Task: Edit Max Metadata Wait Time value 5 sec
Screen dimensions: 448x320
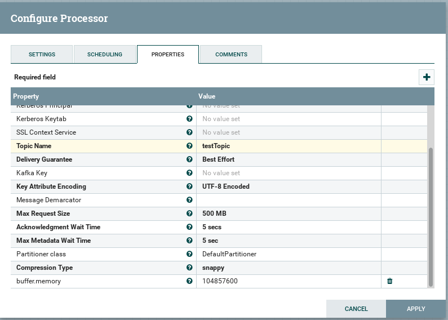Action: click(x=289, y=241)
